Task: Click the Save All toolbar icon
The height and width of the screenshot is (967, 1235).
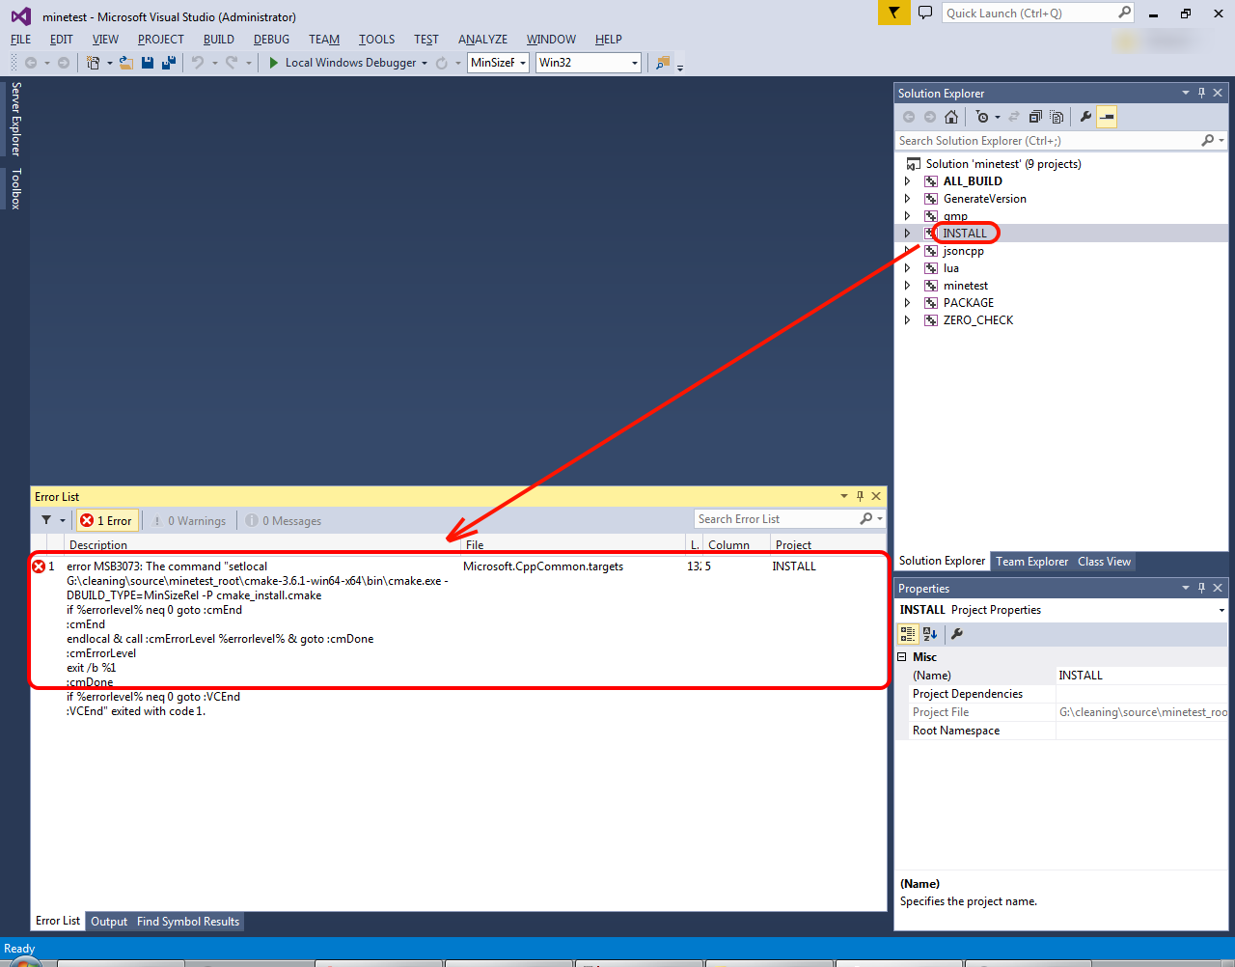Action: [169, 63]
